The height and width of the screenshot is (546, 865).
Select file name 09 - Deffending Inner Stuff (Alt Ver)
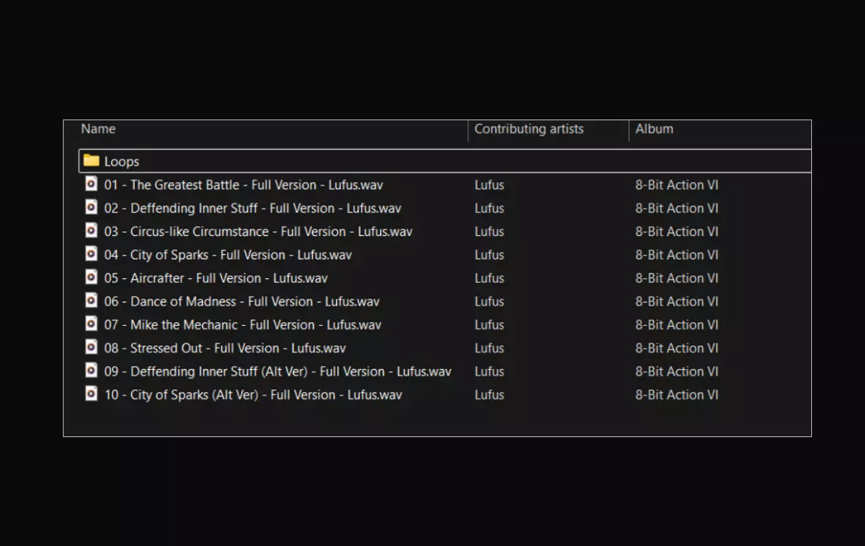click(x=277, y=371)
